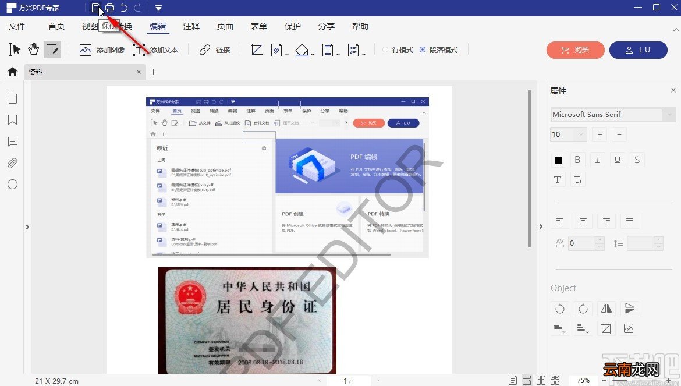
Task: Decrease font size with minus button
Action: tap(619, 134)
